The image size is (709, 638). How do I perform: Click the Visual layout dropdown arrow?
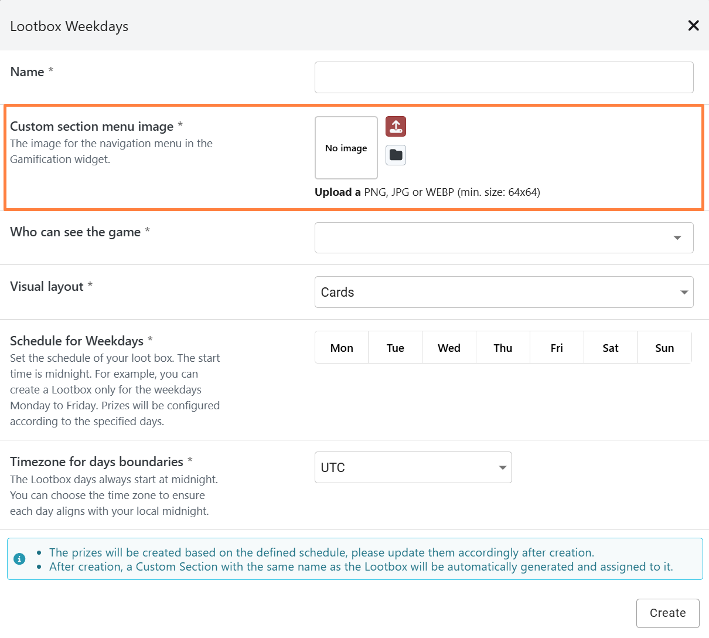[x=684, y=292]
